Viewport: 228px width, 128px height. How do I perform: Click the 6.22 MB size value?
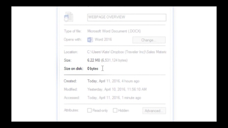[107, 60]
